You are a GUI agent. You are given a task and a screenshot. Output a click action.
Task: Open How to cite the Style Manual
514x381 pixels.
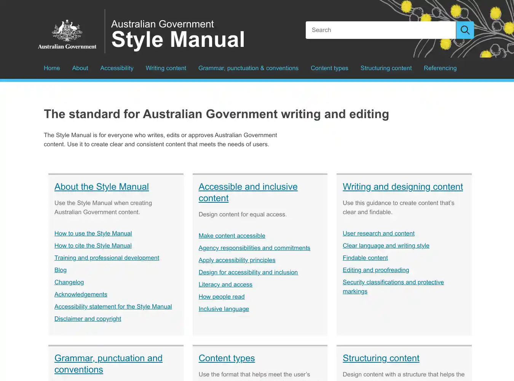coord(93,246)
